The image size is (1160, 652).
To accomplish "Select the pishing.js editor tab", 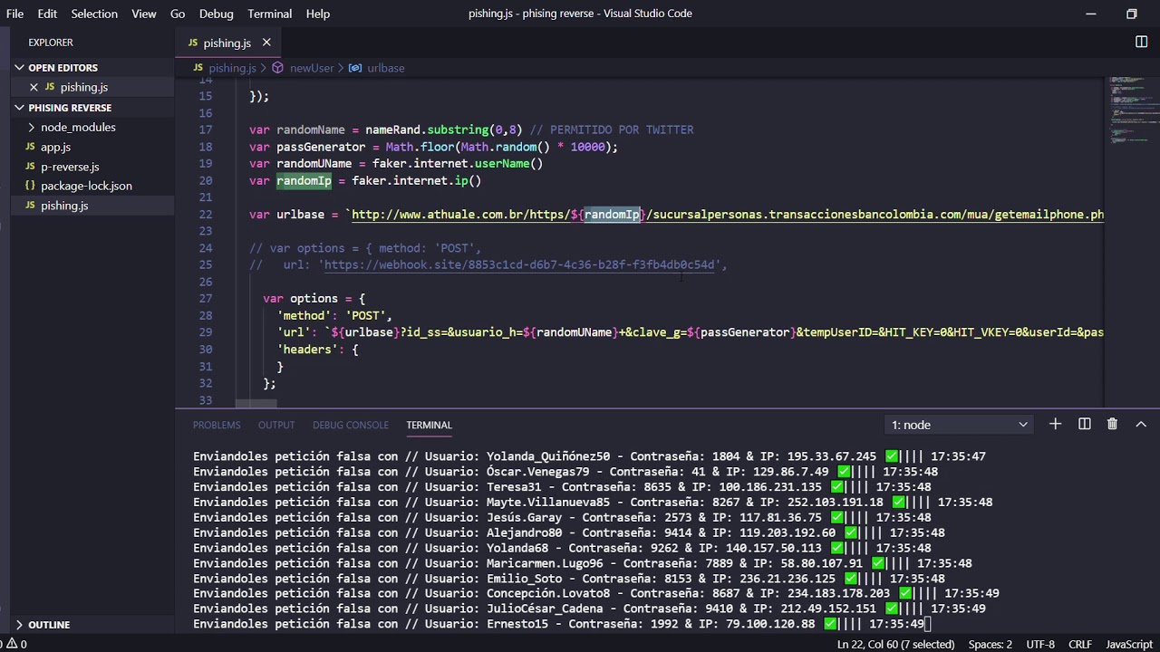I will (228, 43).
